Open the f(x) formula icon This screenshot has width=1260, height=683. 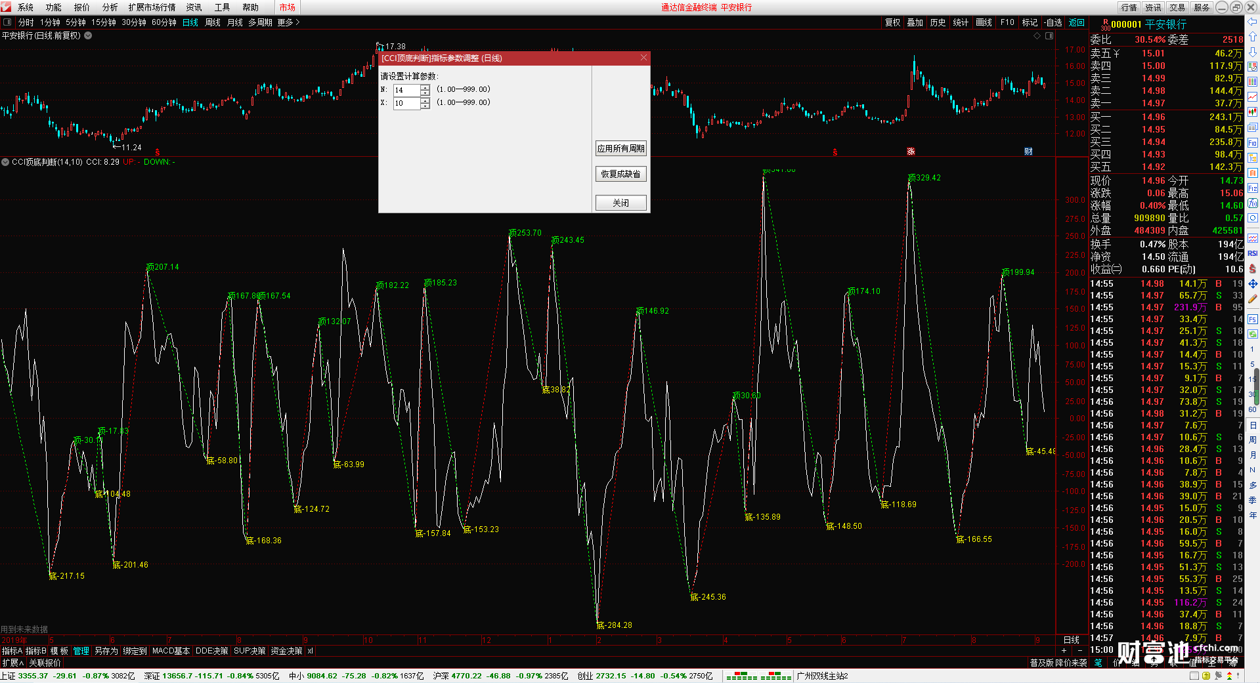(x=1253, y=203)
